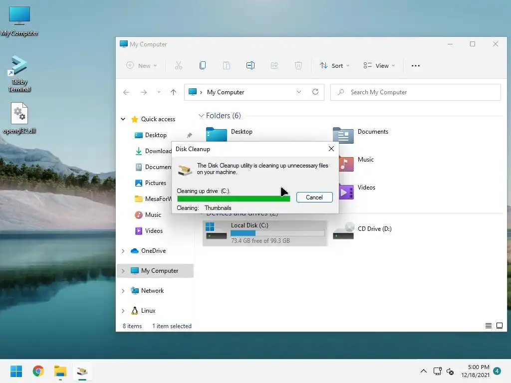This screenshot has height=383, width=511.
Task: Open the clock and date panel
Action: [475, 371]
